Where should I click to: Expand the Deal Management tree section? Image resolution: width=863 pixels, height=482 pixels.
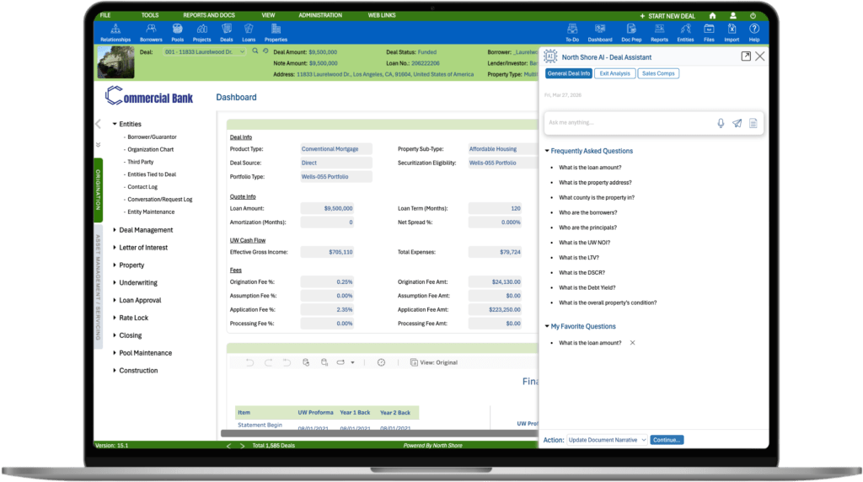point(115,230)
